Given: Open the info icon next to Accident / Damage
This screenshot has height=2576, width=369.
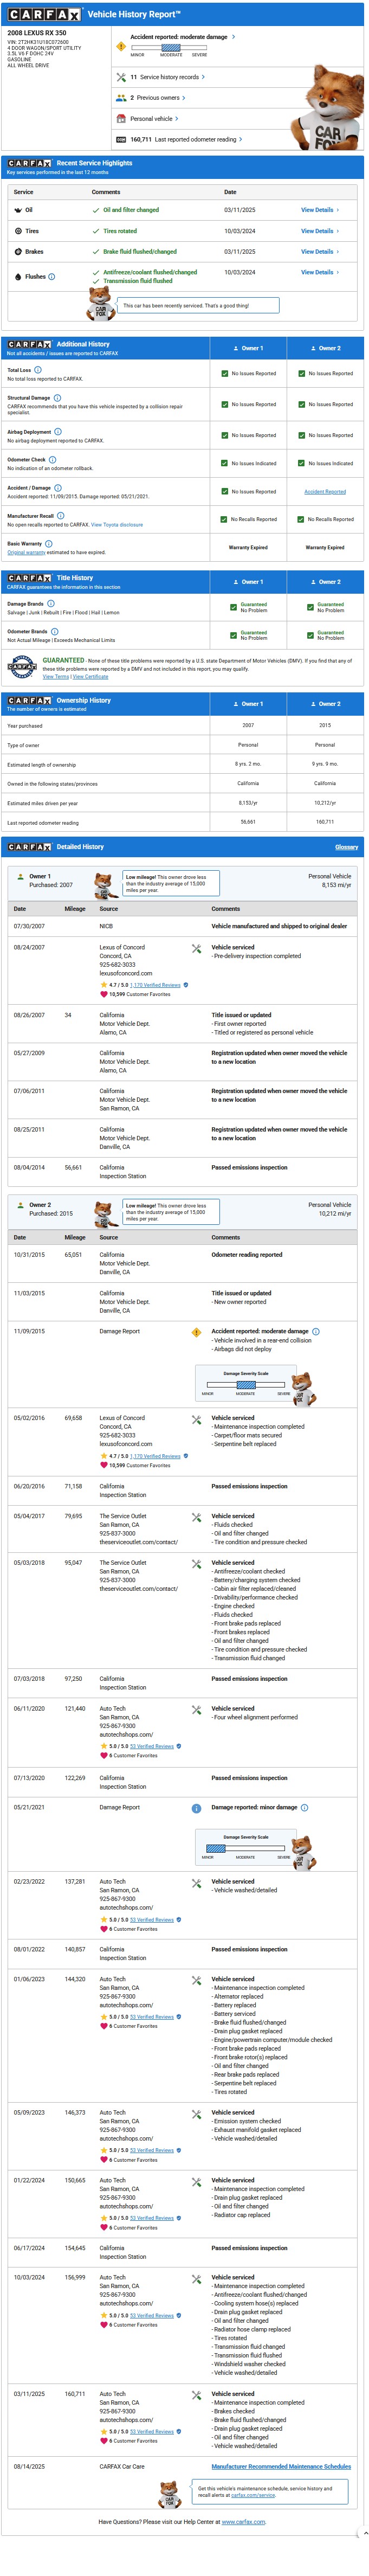Looking at the screenshot, I should click(x=58, y=488).
